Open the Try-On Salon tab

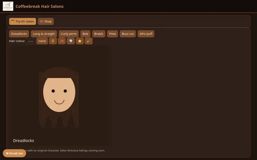(x=23, y=21)
